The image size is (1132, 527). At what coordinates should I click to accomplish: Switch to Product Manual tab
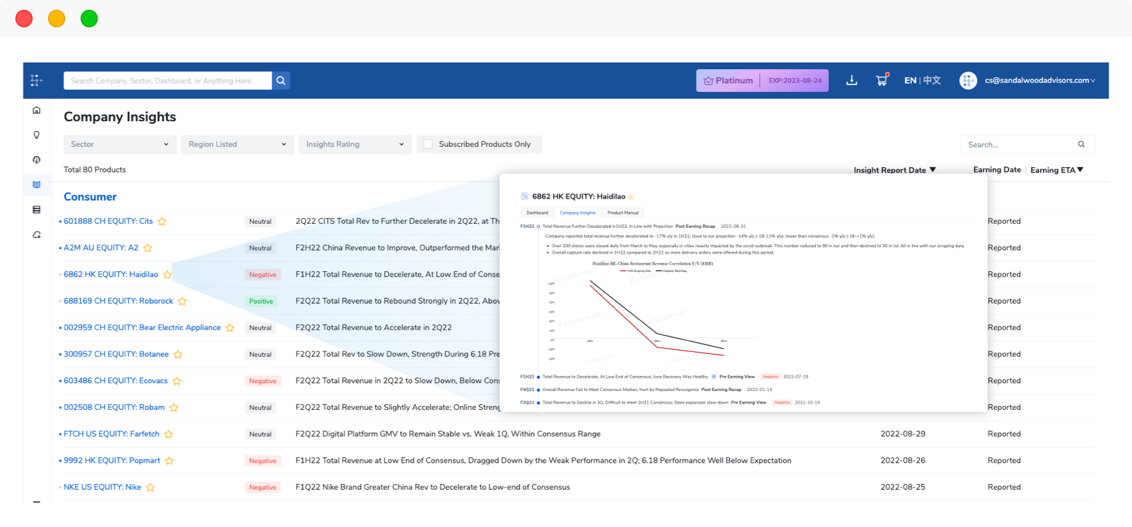click(623, 213)
